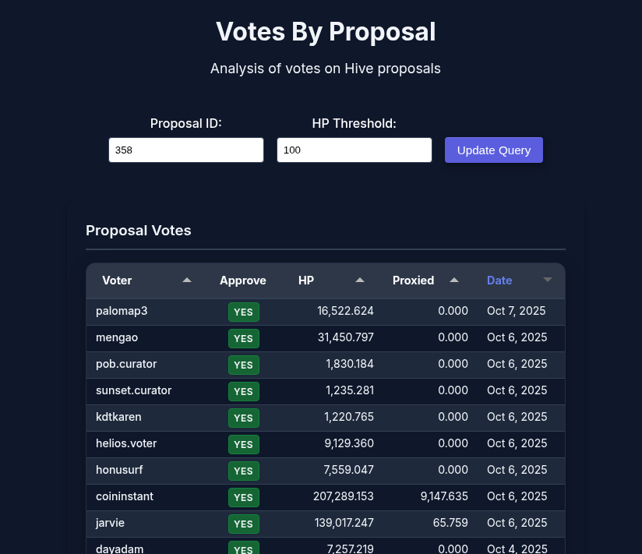Viewport: 642px width, 554px height.
Task: Click the HP column sort arrow
Action: click(x=360, y=281)
